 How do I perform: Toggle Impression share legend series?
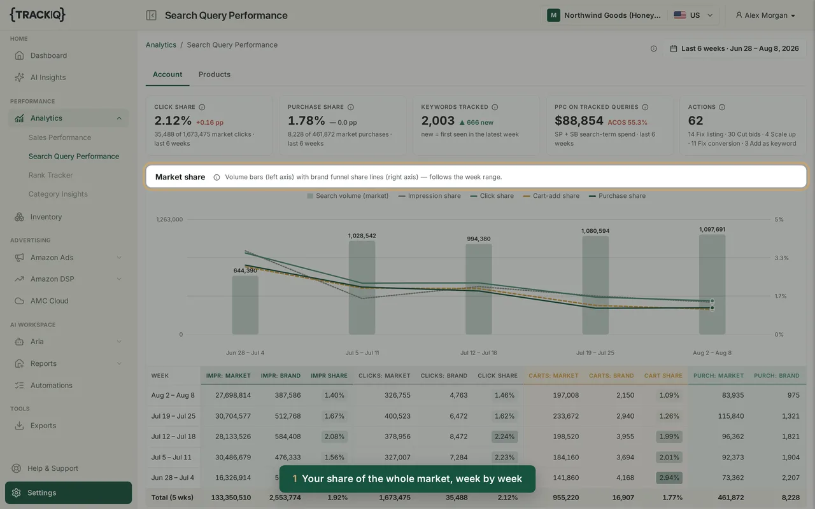point(429,196)
